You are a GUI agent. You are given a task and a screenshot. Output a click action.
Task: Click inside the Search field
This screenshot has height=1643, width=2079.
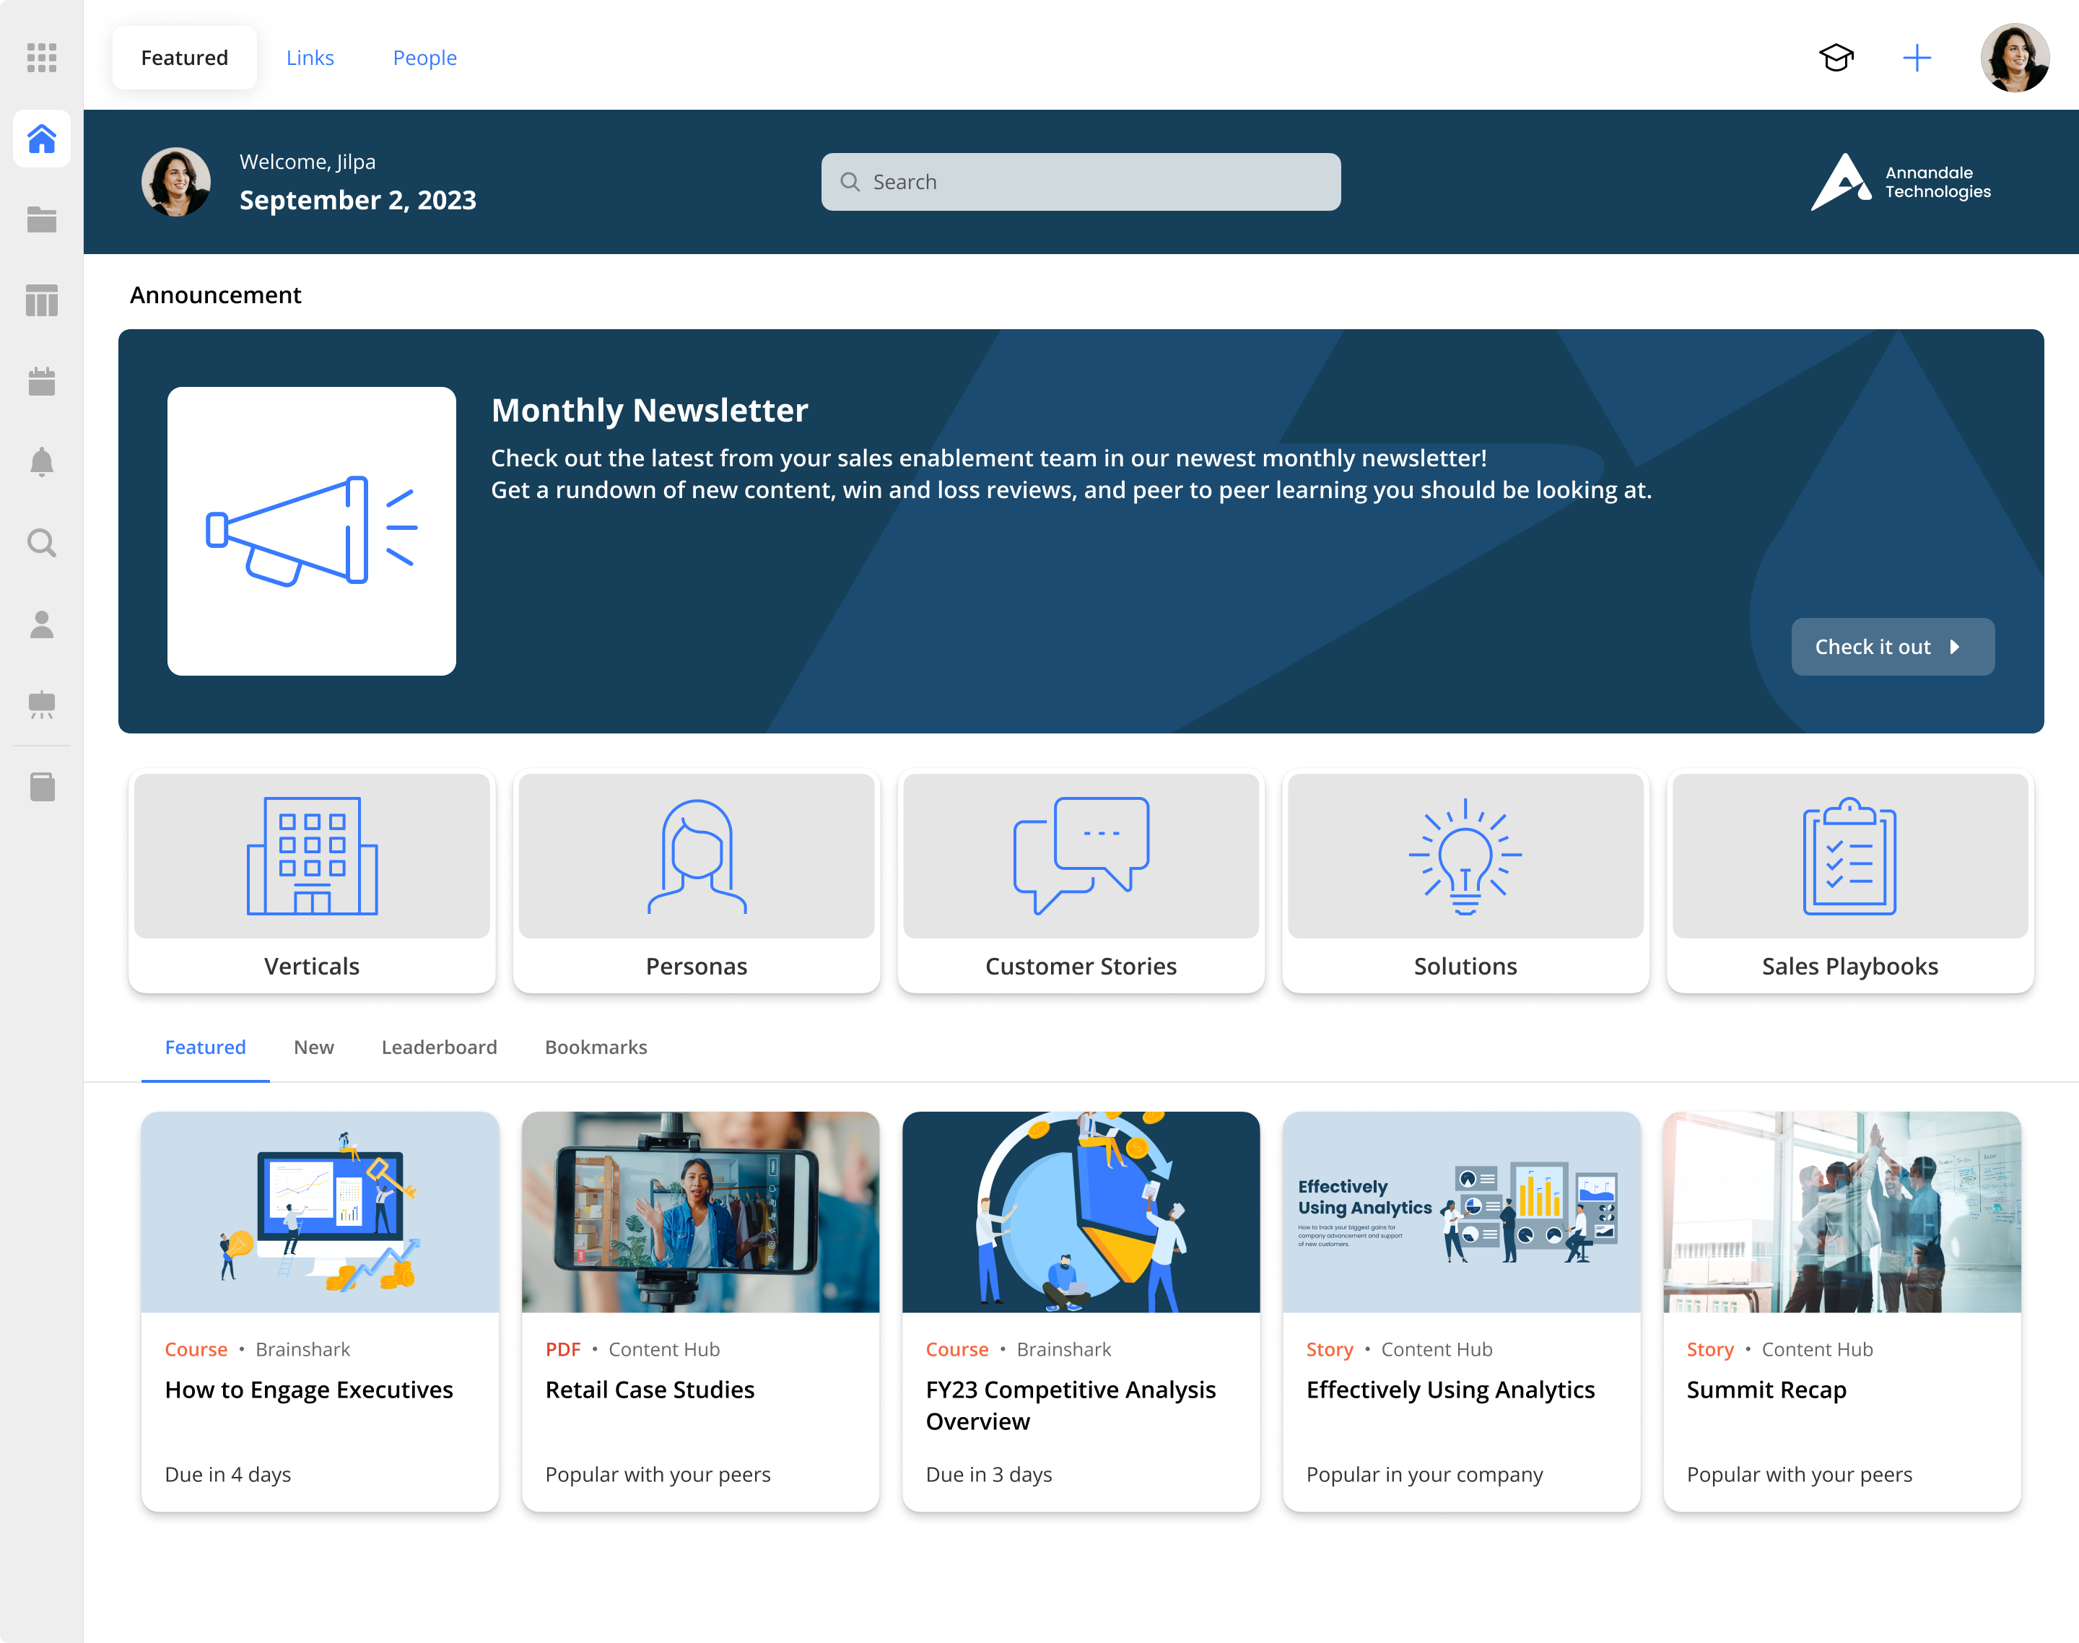1079,181
